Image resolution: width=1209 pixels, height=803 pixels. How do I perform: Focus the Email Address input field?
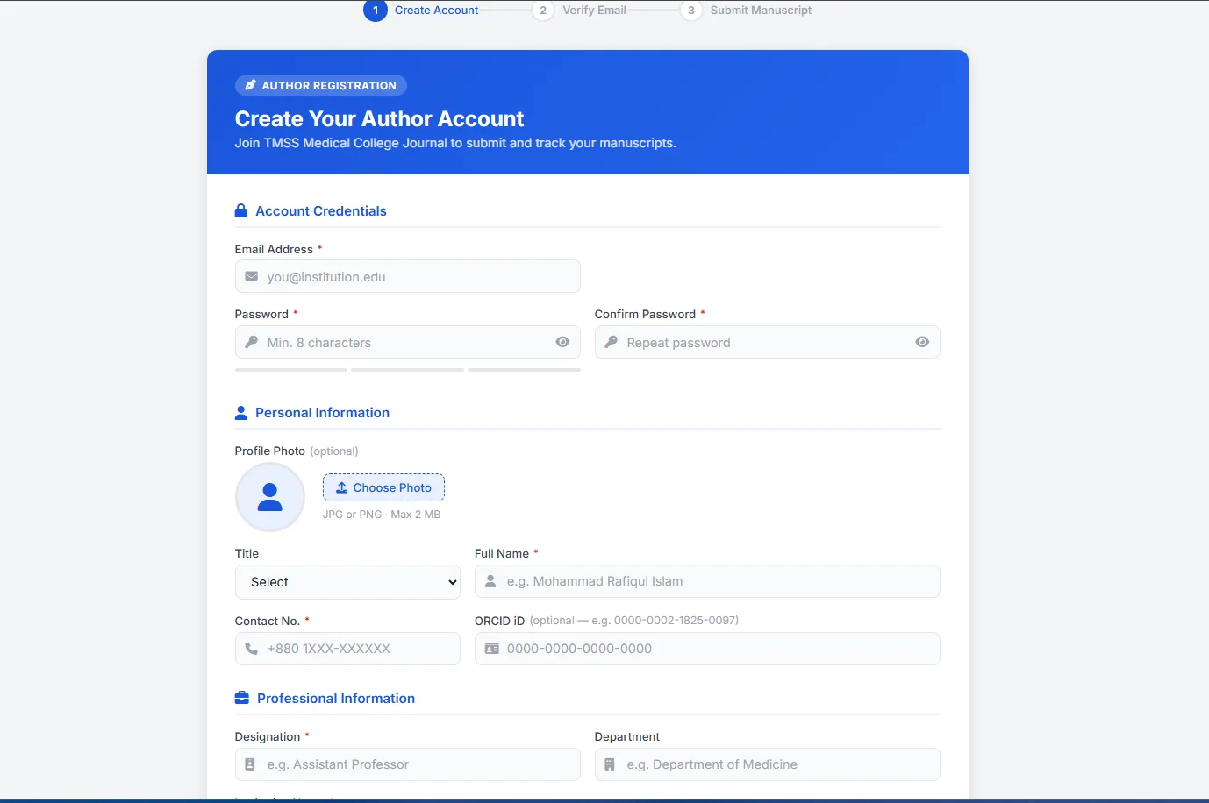[x=408, y=276]
